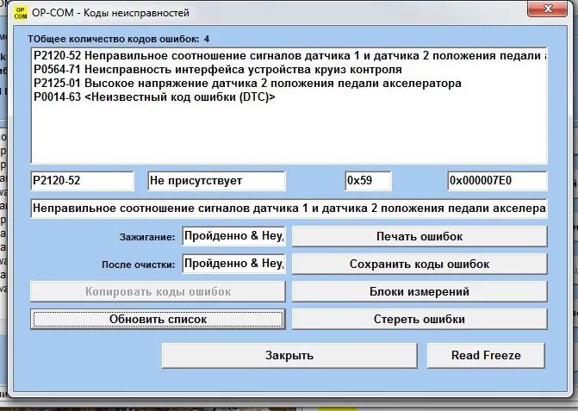Click the 'Копировать коды ошибок' button

pos(158,291)
